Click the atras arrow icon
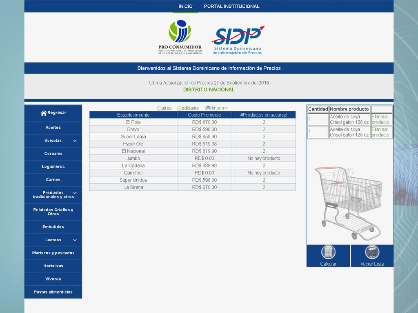 click(x=159, y=108)
